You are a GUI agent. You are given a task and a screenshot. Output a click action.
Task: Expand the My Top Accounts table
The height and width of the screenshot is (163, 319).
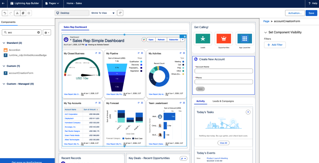100,103
